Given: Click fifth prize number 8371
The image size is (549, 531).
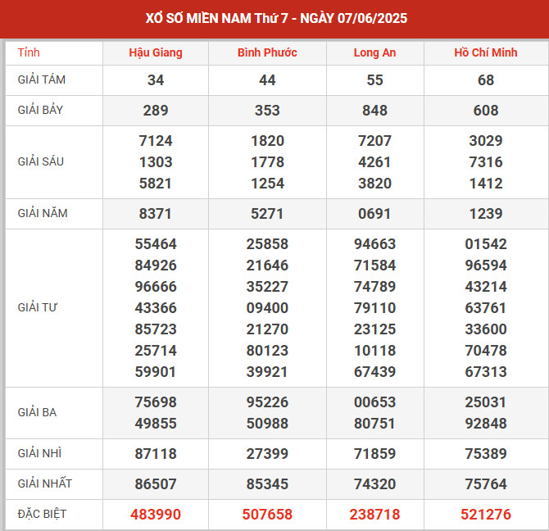Looking at the screenshot, I should coord(156,214).
